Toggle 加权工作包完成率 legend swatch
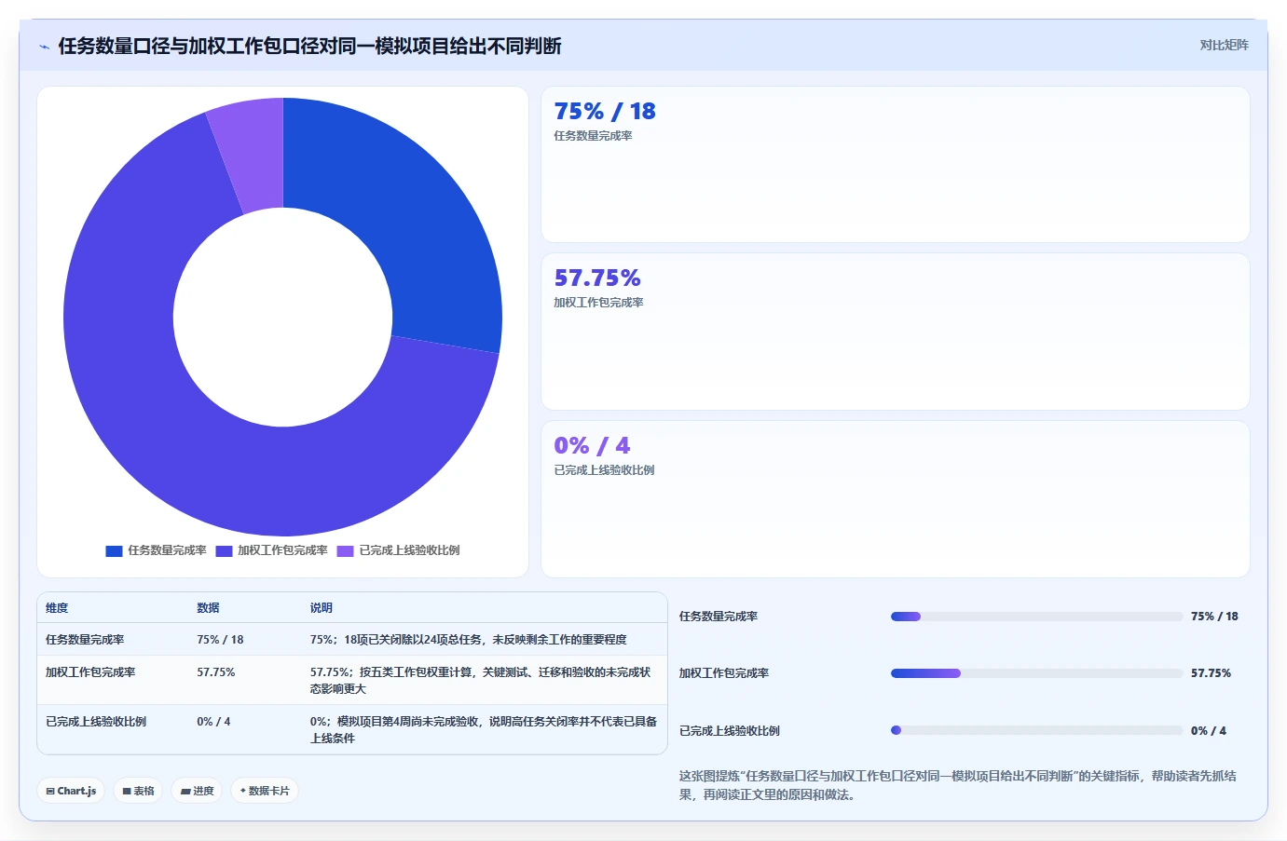The width and height of the screenshot is (1287, 841). click(224, 551)
